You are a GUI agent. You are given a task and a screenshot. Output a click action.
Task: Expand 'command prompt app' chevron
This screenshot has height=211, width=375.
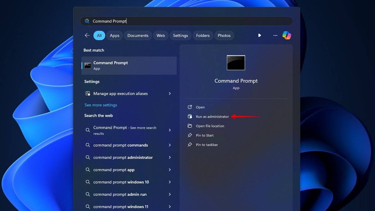pyautogui.click(x=170, y=170)
